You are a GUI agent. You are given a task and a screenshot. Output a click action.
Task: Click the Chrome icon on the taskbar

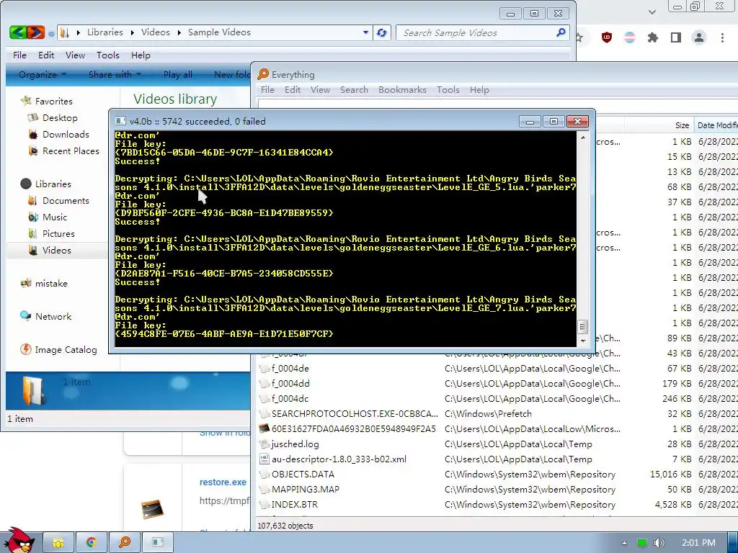pyautogui.click(x=92, y=543)
